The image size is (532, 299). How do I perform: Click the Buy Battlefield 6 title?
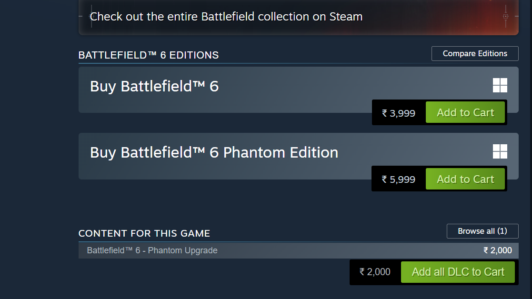pyautogui.click(x=154, y=86)
